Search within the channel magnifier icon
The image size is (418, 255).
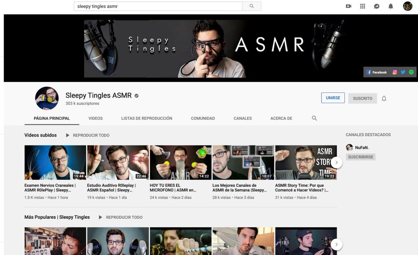pos(314,118)
